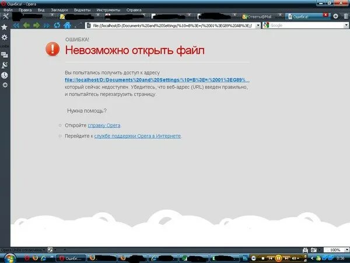Click the Fast Forward double-arrow button
The height and width of the screenshot is (263, 350).
point(47,25)
